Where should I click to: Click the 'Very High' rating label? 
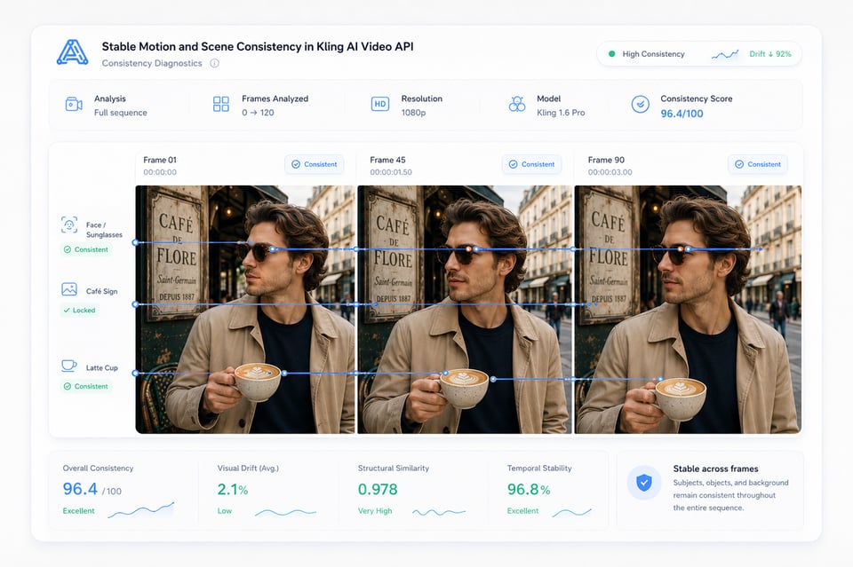coord(375,511)
